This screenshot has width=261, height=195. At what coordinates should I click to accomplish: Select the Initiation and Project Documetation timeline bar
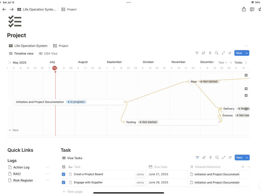point(69,102)
